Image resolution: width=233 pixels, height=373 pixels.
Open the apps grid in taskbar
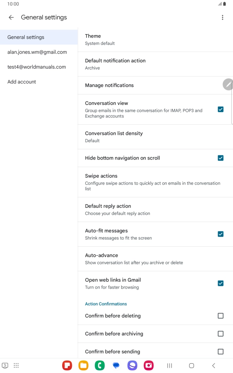16,365
